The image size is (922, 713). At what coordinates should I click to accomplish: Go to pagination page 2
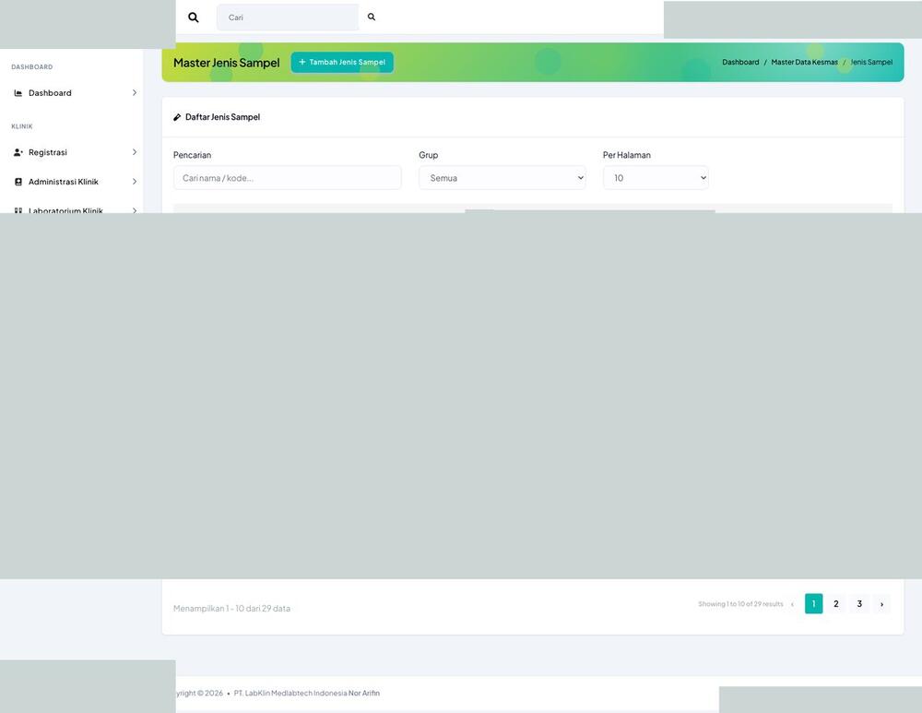[836, 603]
